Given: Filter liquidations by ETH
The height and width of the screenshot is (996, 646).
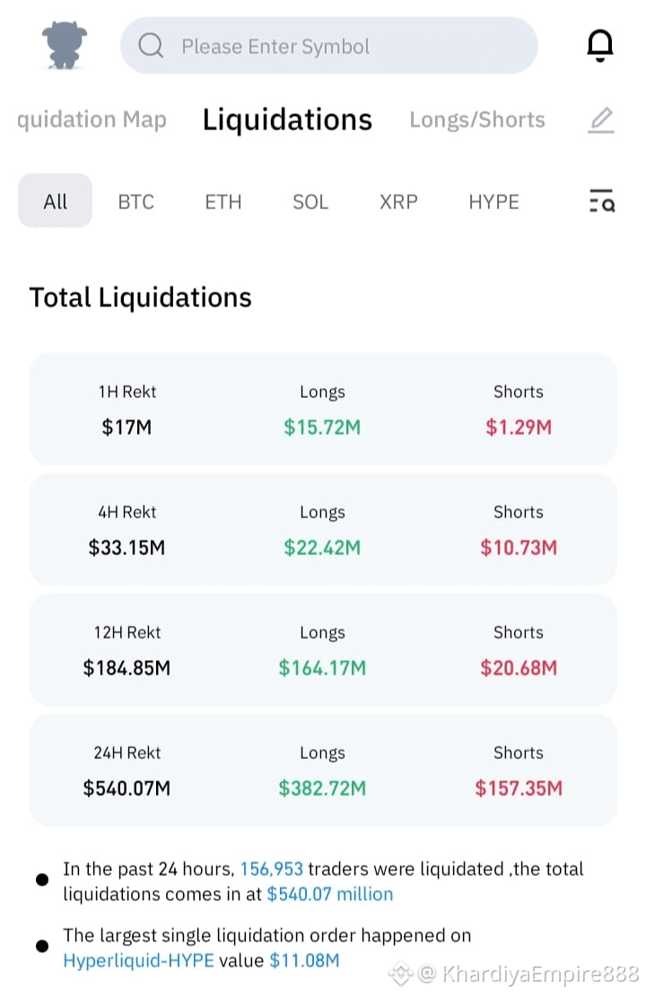Looking at the screenshot, I should pos(223,201).
